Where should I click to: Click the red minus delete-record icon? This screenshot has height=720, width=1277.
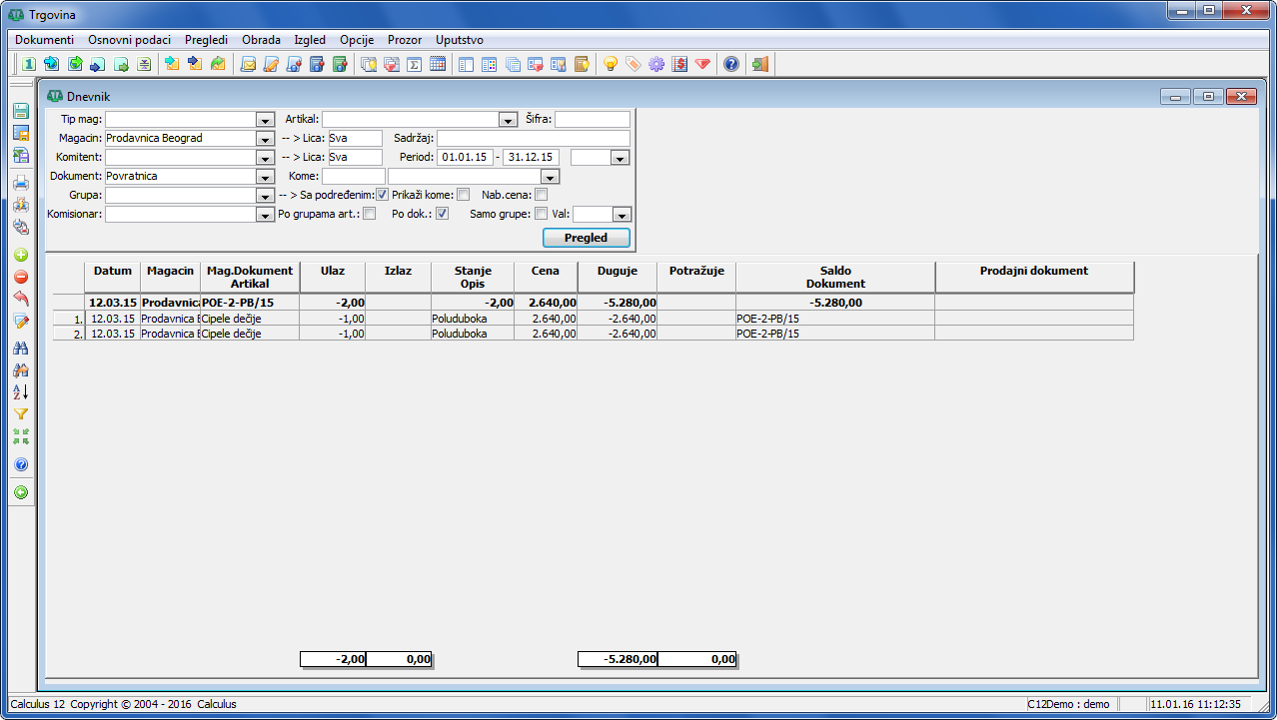[x=21, y=277]
